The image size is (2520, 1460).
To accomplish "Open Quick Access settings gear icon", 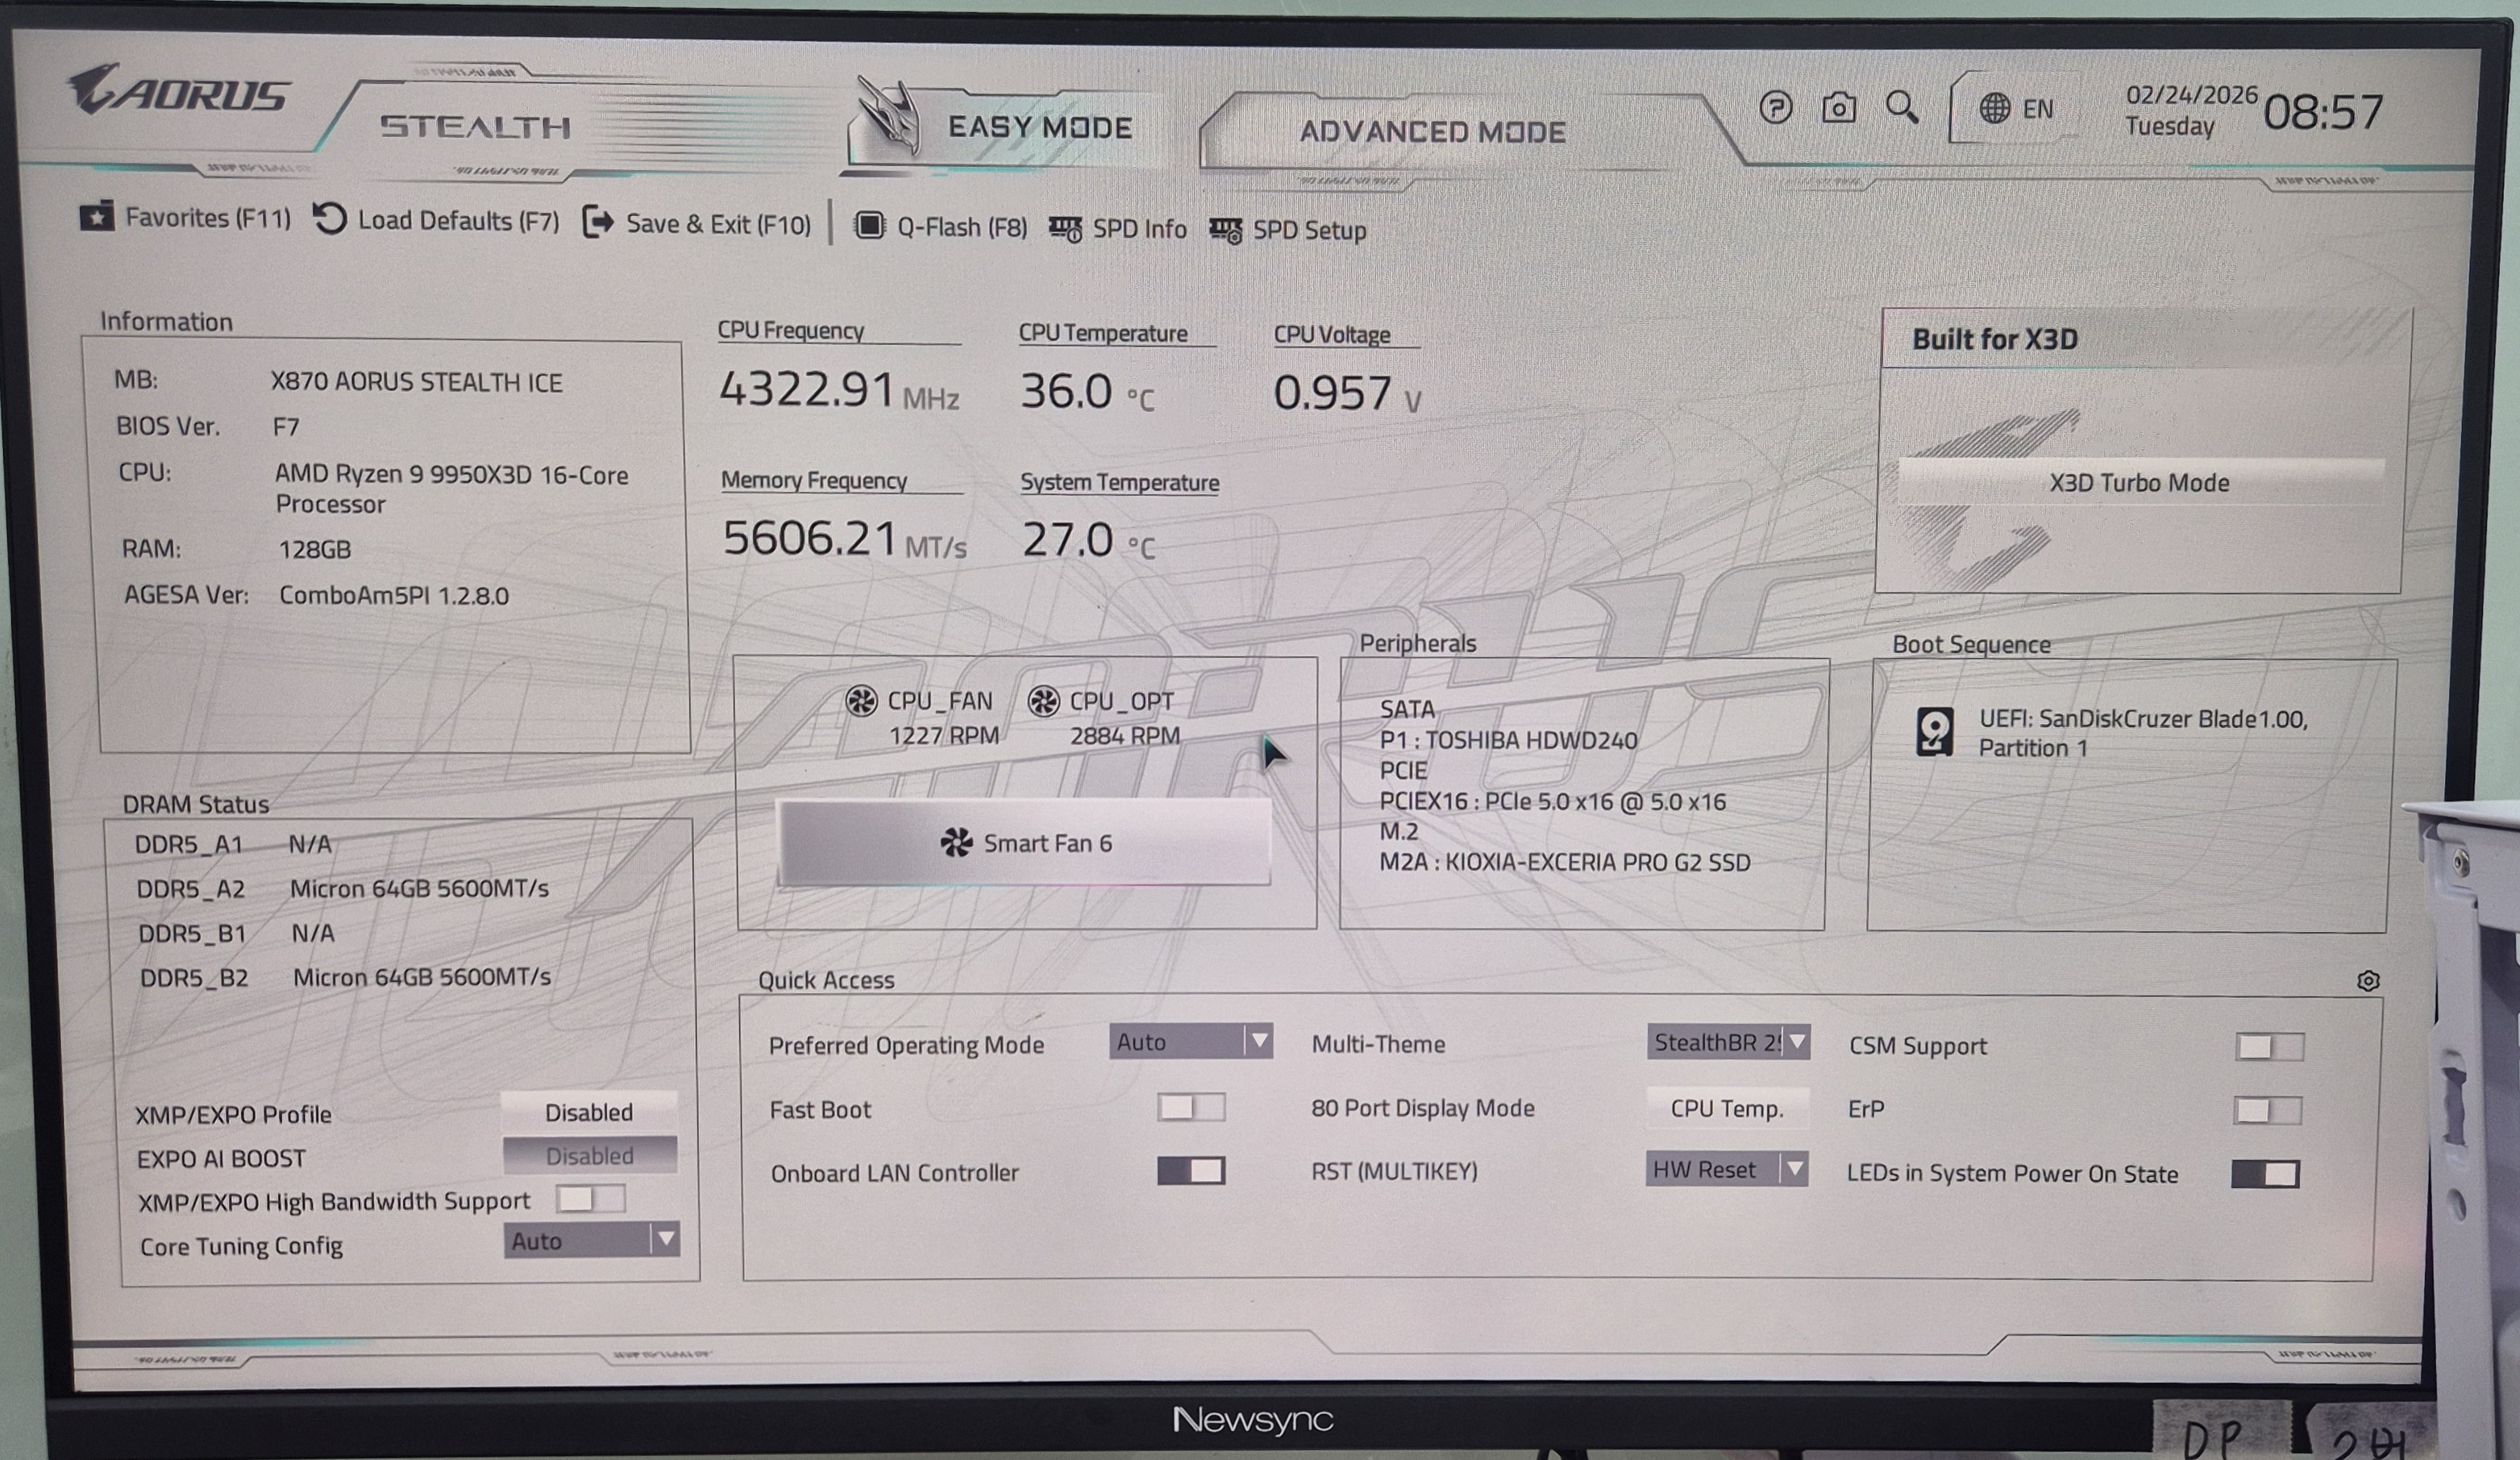I will coord(2368,981).
